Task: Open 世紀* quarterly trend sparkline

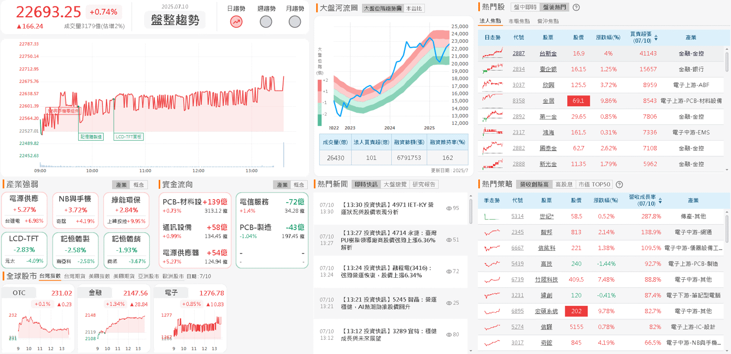Action: click(492, 216)
